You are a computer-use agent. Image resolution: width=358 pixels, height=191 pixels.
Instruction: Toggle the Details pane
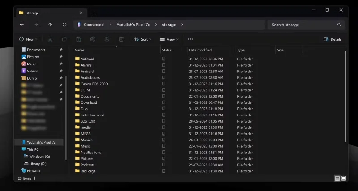332,39
